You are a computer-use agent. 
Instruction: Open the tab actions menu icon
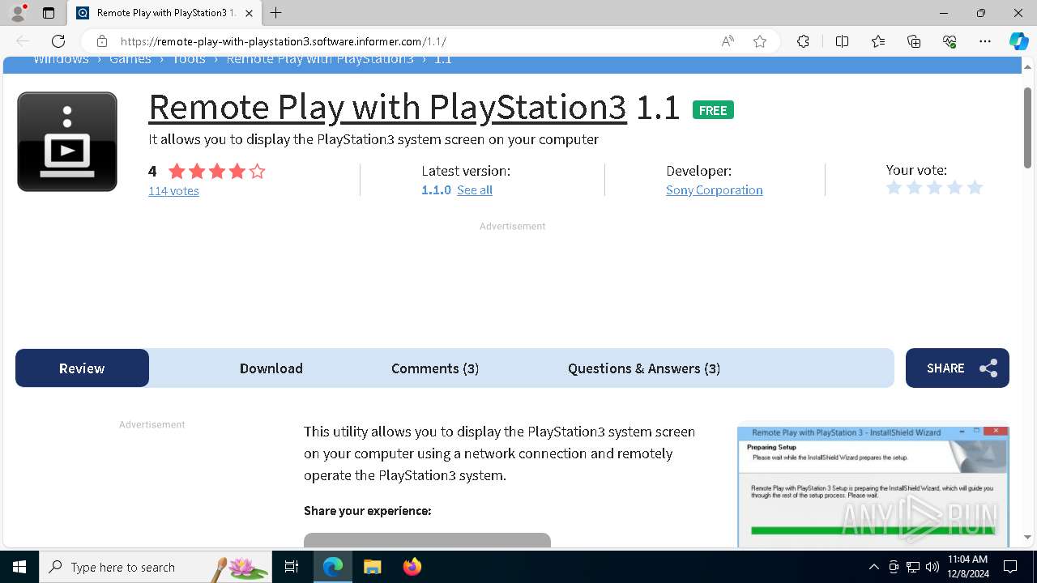(x=49, y=13)
